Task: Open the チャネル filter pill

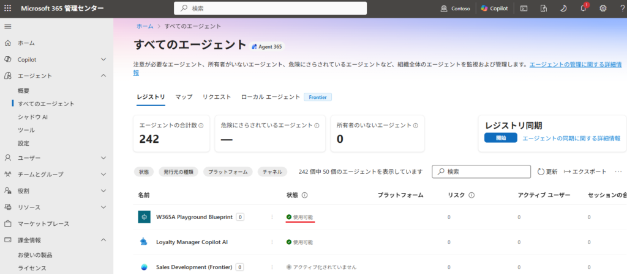Action: (272, 172)
